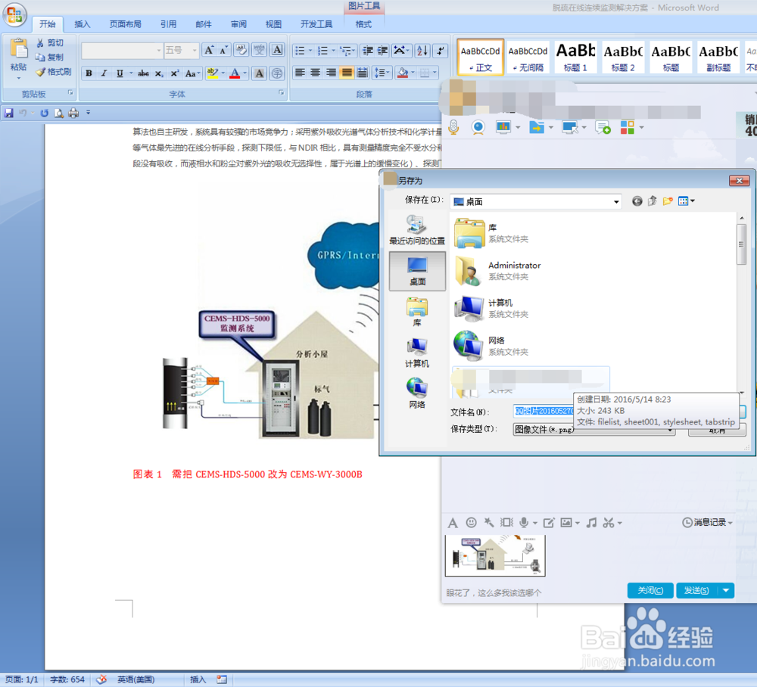
Task: Open the font size dropdown
Action: (x=195, y=51)
